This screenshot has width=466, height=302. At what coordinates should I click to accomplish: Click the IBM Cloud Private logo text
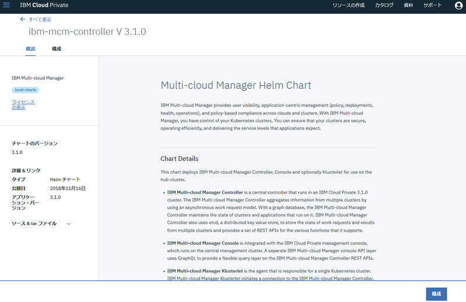pyautogui.click(x=44, y=5)
